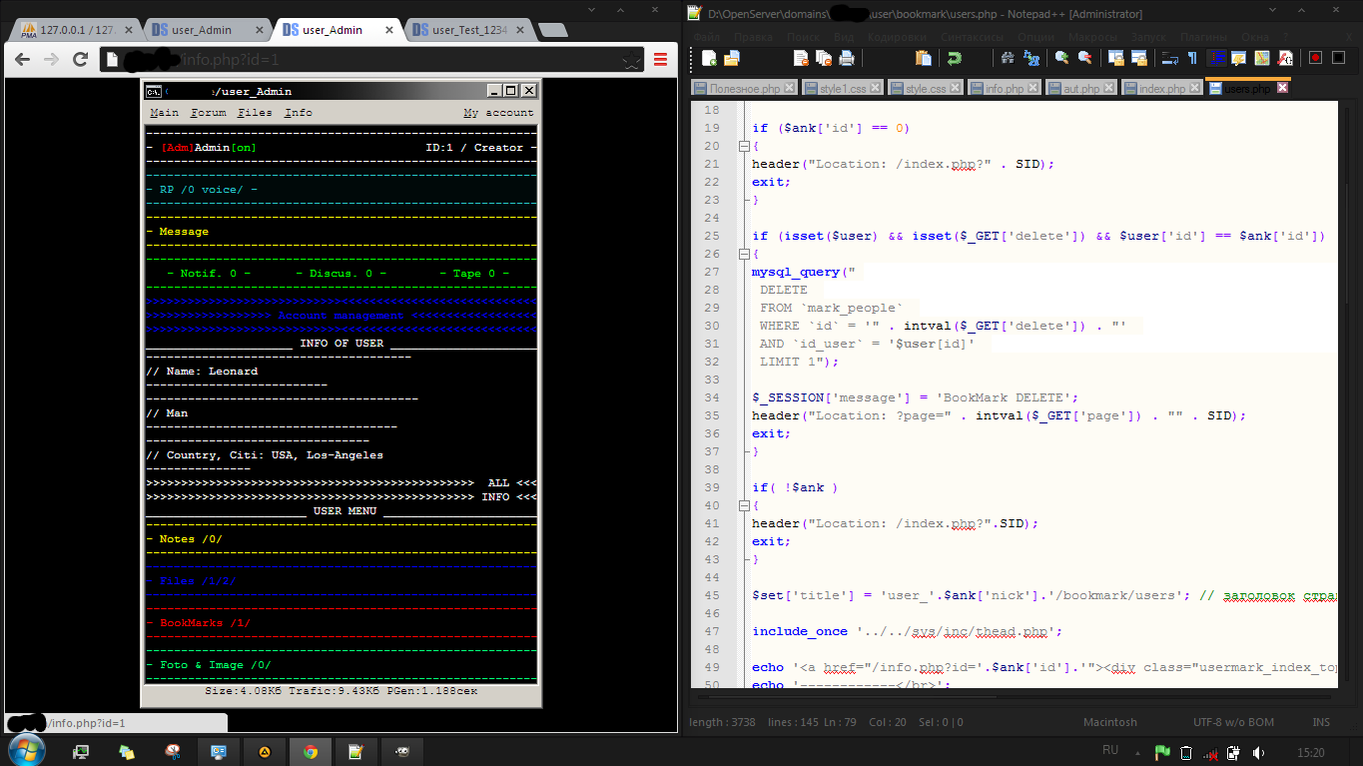This screenshot has height=766, width=1363.
Task: Toggle Show All Characters pilcrow icon
Action: click(x=1191, y=58)
